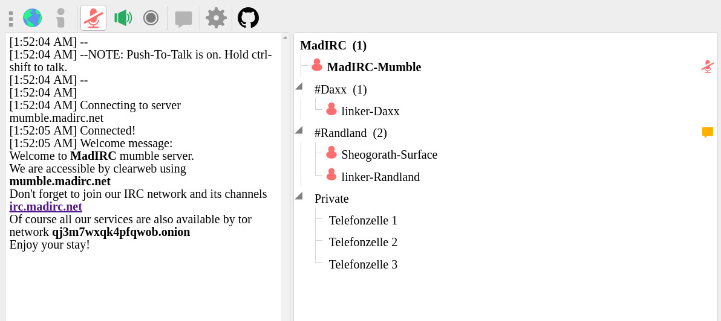Collapse the #Randland channel

299,130
